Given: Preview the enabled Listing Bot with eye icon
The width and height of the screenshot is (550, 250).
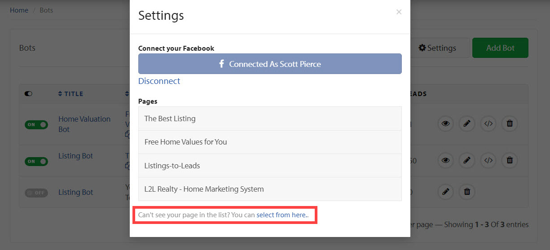Looking at the screenshot, I should (x=445, y=160).
